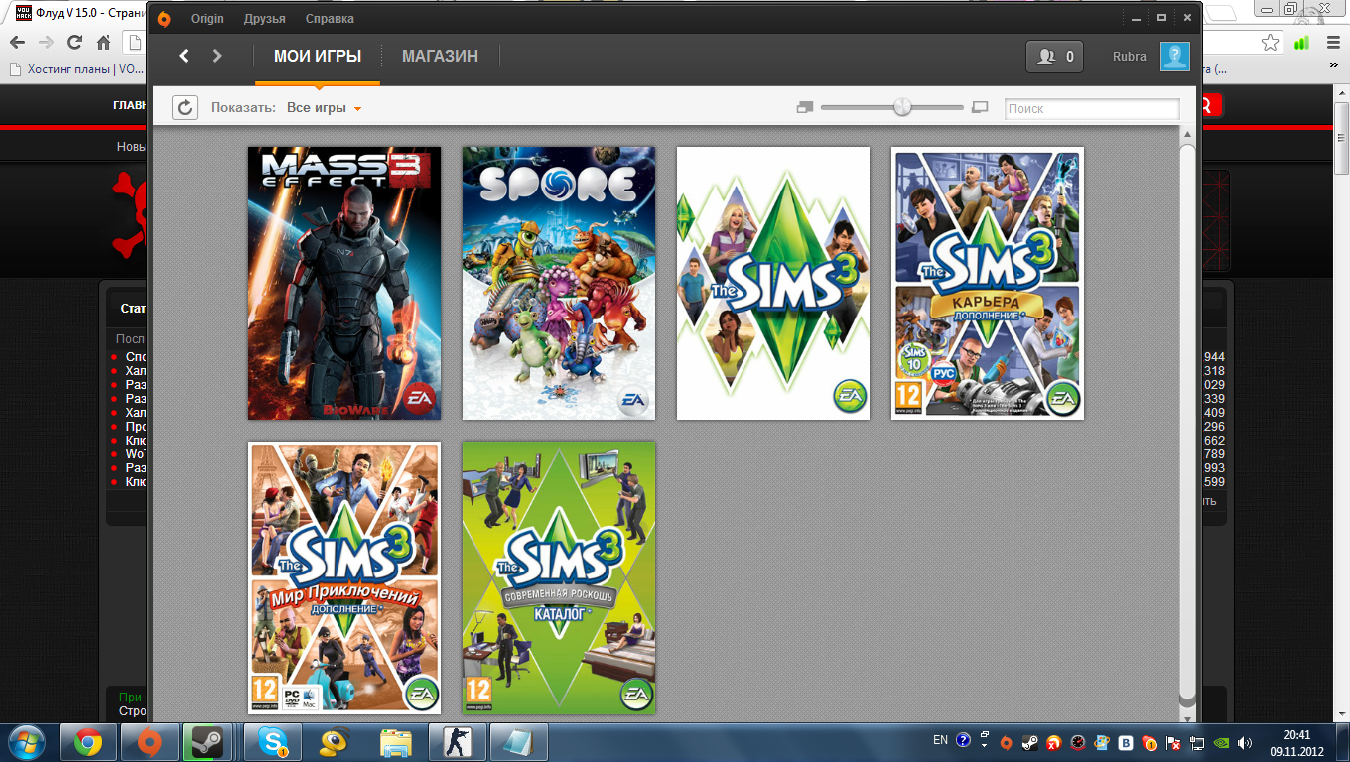Open the yellow smiley messenger taskbar icon
This screenshot has height=762, width=1350.
click(x=335, y=742)
